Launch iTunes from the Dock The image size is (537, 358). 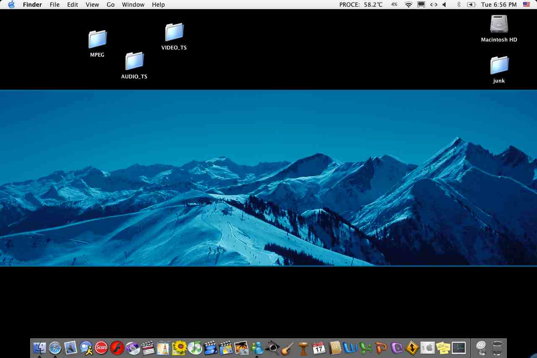click(195, 348)
